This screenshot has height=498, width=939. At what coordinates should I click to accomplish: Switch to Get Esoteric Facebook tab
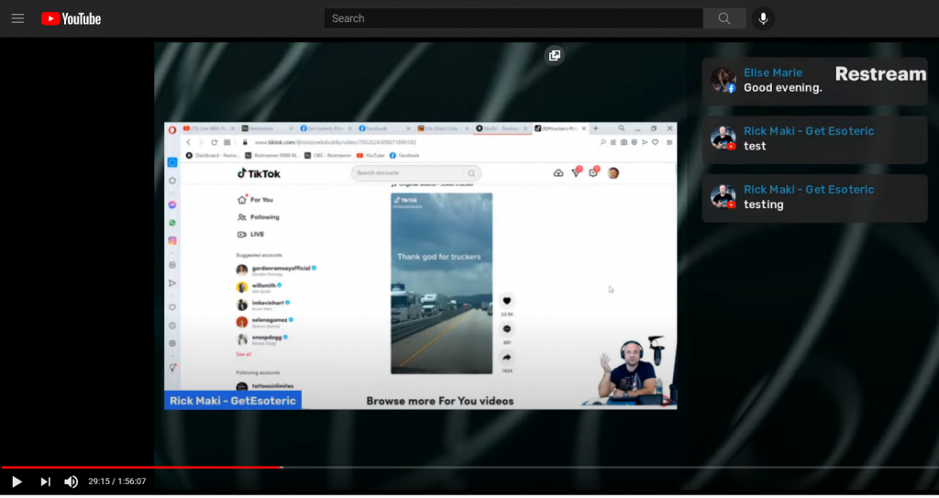(x=326, y=128)
